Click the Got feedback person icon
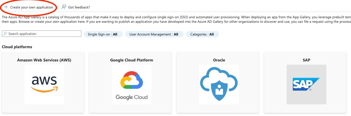Image resolution: width=351 pixels, height=116 pixels. [x=64, y=7]
